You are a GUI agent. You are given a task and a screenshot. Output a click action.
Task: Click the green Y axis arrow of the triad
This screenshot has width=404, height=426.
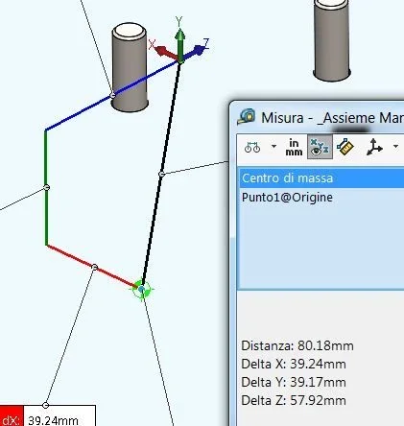180,39
